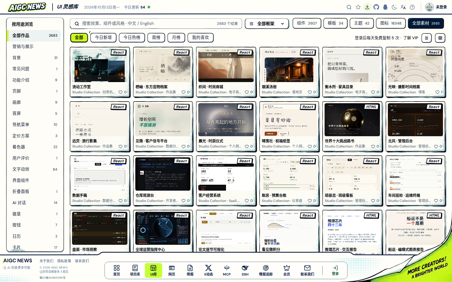Select the 今日热榜 filter tab
This screenshot has height=282, width=452.
[x=132, y=38]
